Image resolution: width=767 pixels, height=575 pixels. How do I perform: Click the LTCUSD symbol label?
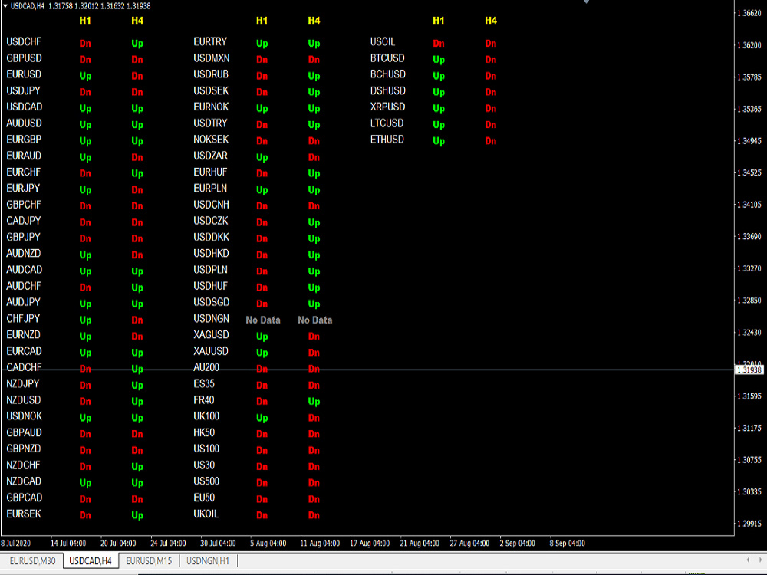(387, 123)
